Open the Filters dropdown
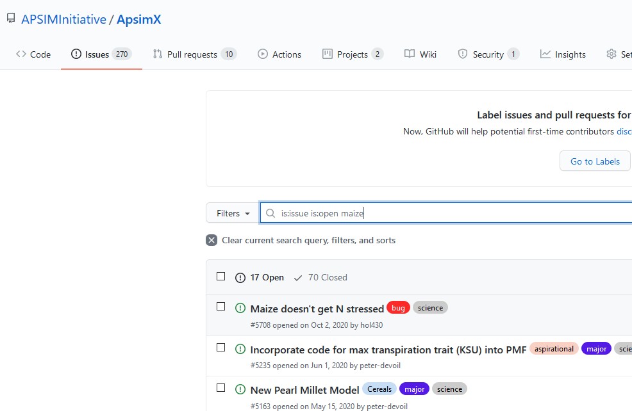Viewport: 632px width, 411px height. [233, 213]
